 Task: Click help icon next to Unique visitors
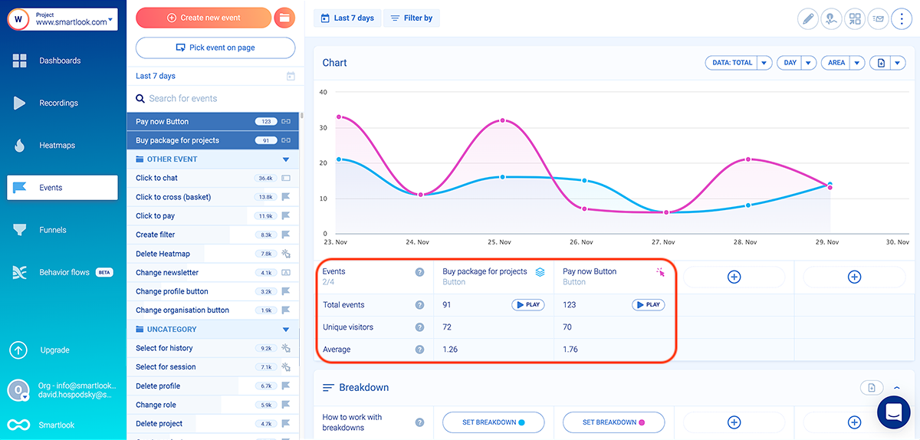click(419, 327)
